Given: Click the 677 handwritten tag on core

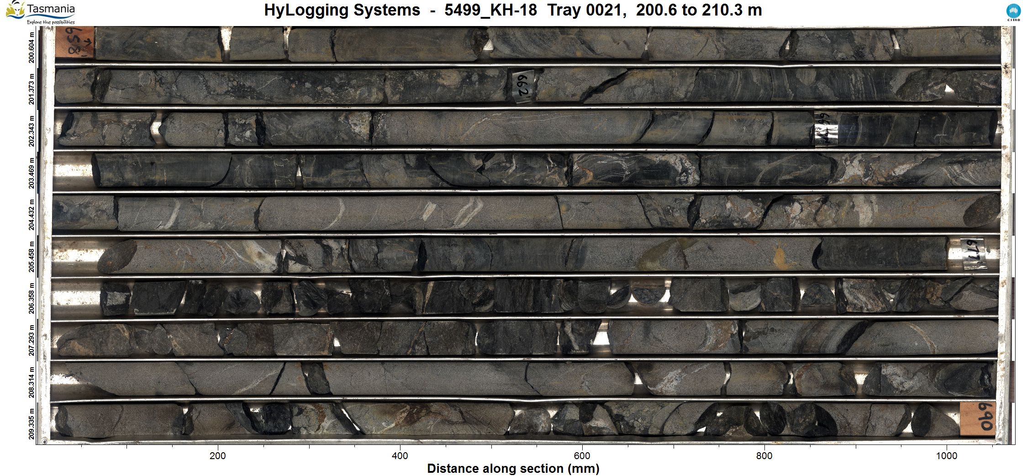Looking at the screenshot, I should pyautogui.click(x=974, y=254).
